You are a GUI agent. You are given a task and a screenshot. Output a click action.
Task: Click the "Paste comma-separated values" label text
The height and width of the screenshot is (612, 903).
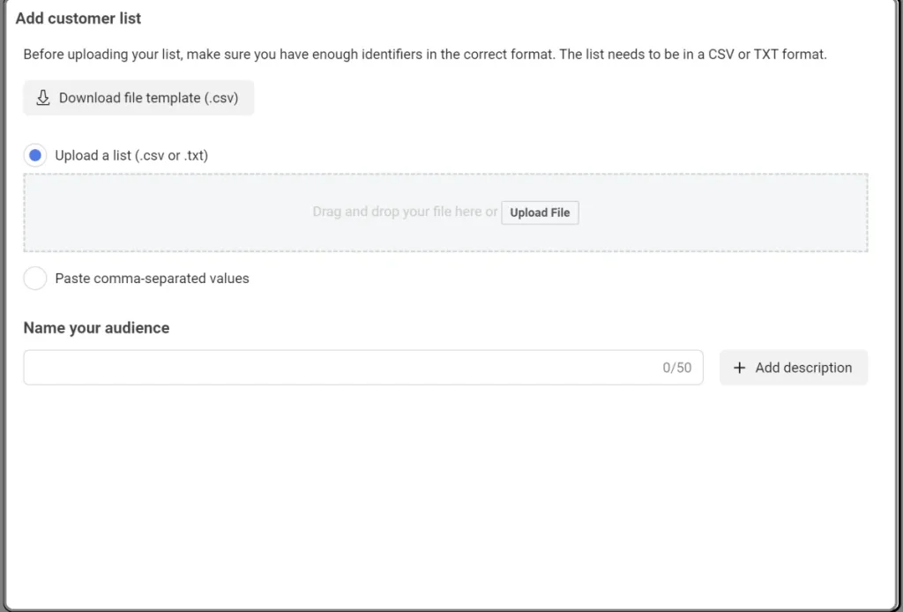[x=152, y=279]
